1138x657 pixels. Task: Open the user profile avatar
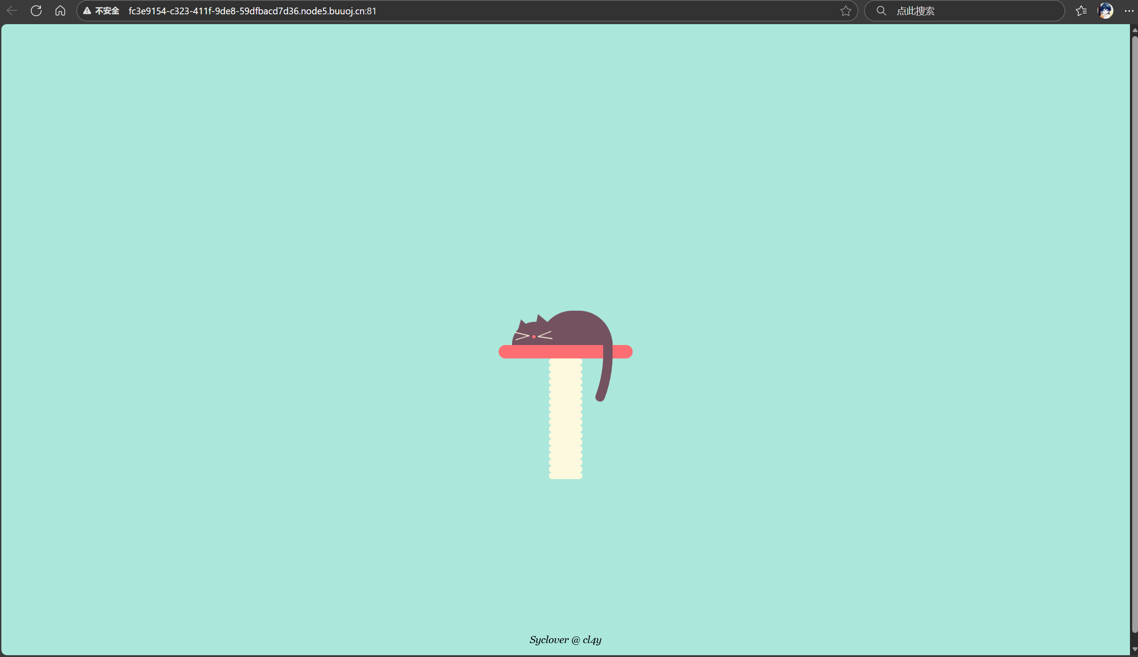(x=1105, y=11)
